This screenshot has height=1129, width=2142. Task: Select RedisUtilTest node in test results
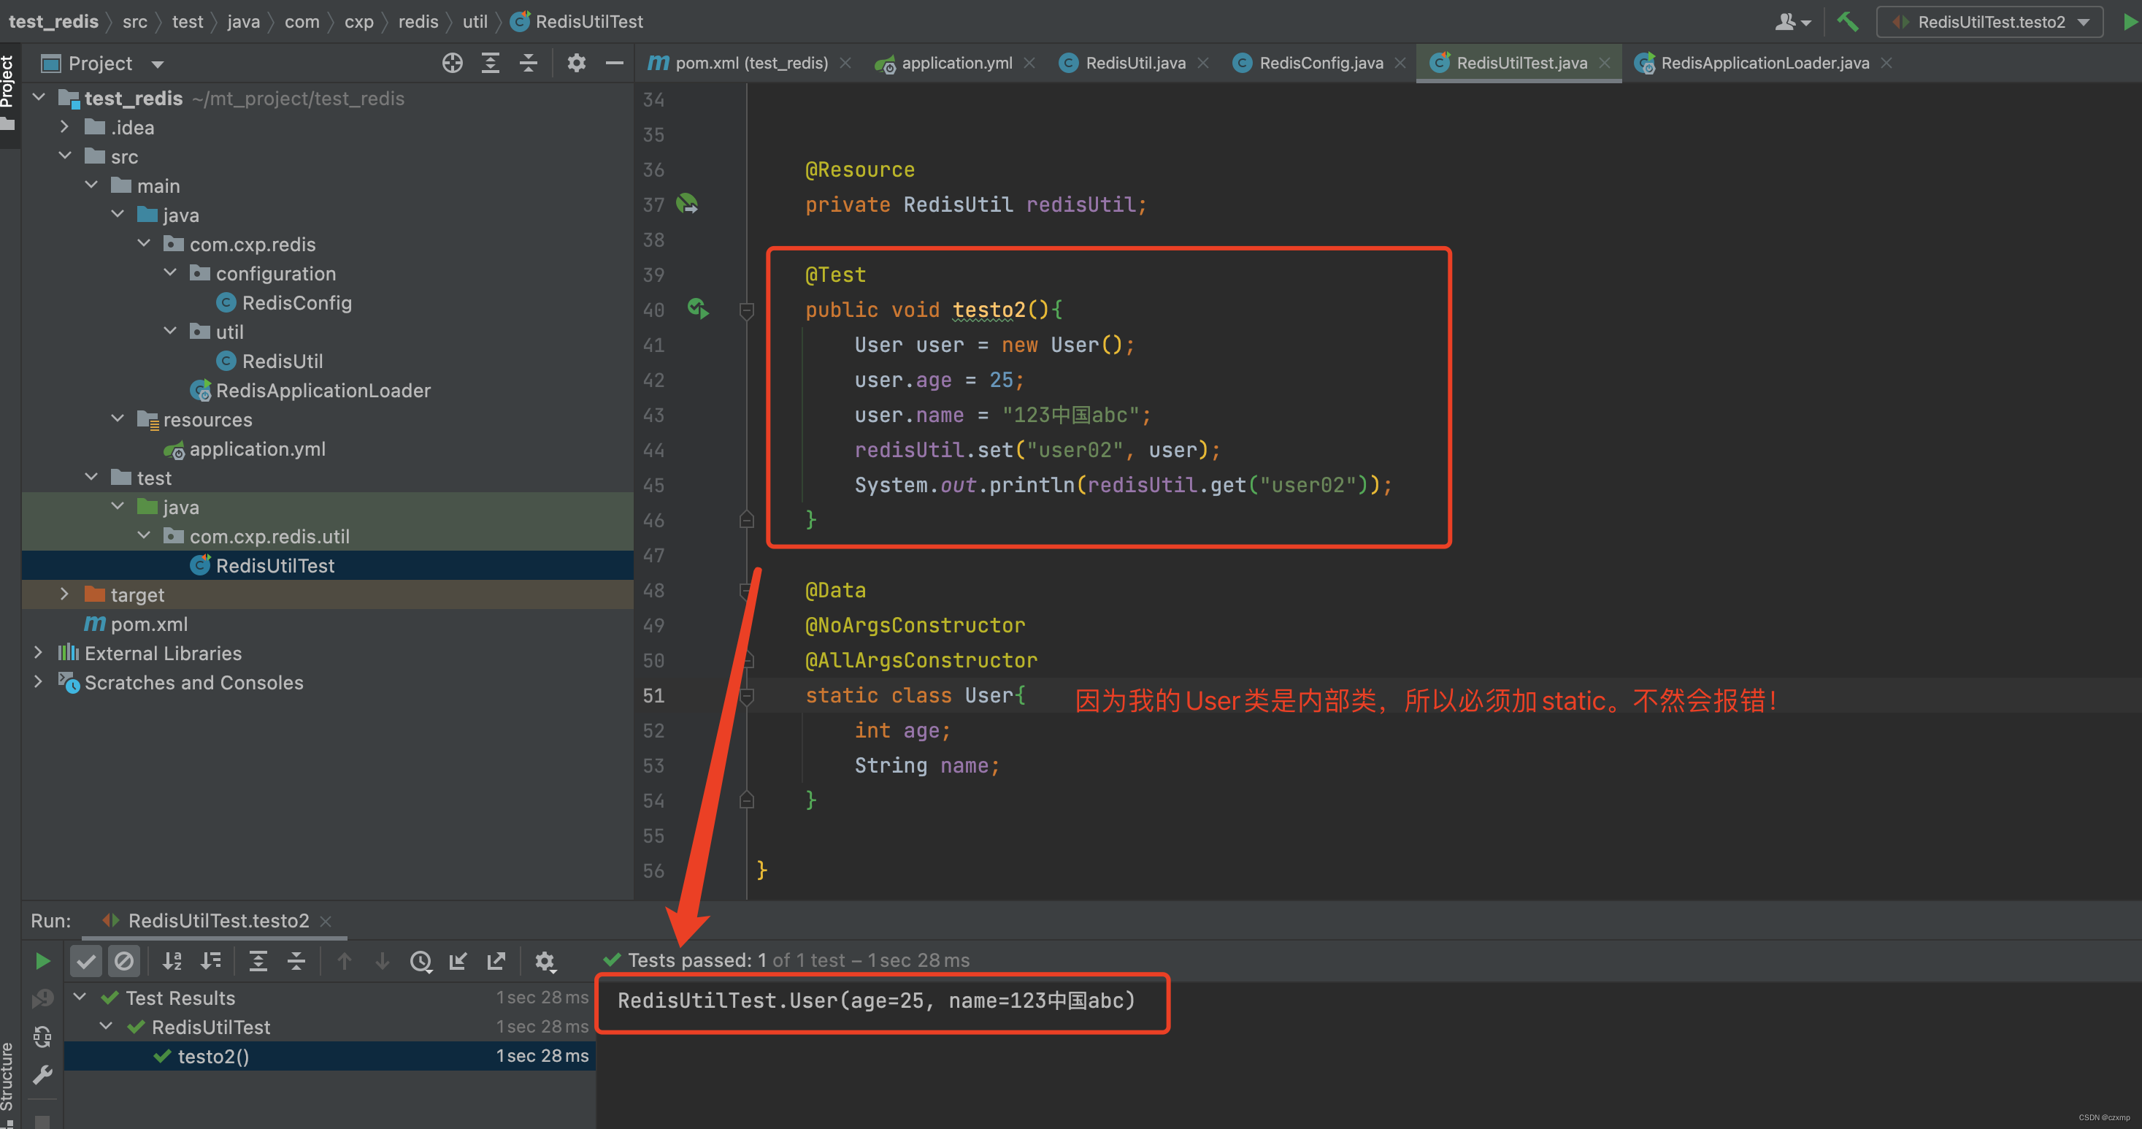click(x=210, y=1027)
